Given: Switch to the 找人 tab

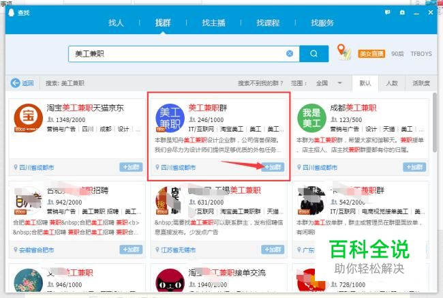Looking at the screenshot, I should pos(116,23).
